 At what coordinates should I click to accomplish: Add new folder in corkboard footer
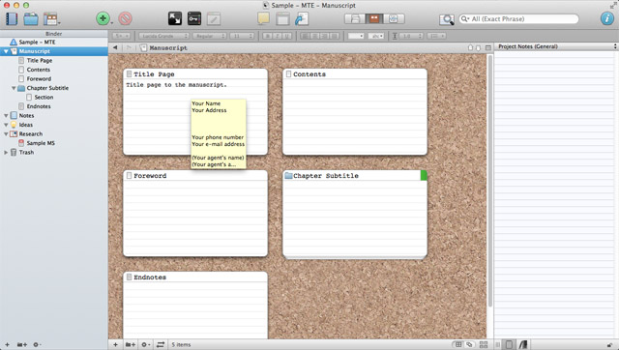(x=131, y=344)
